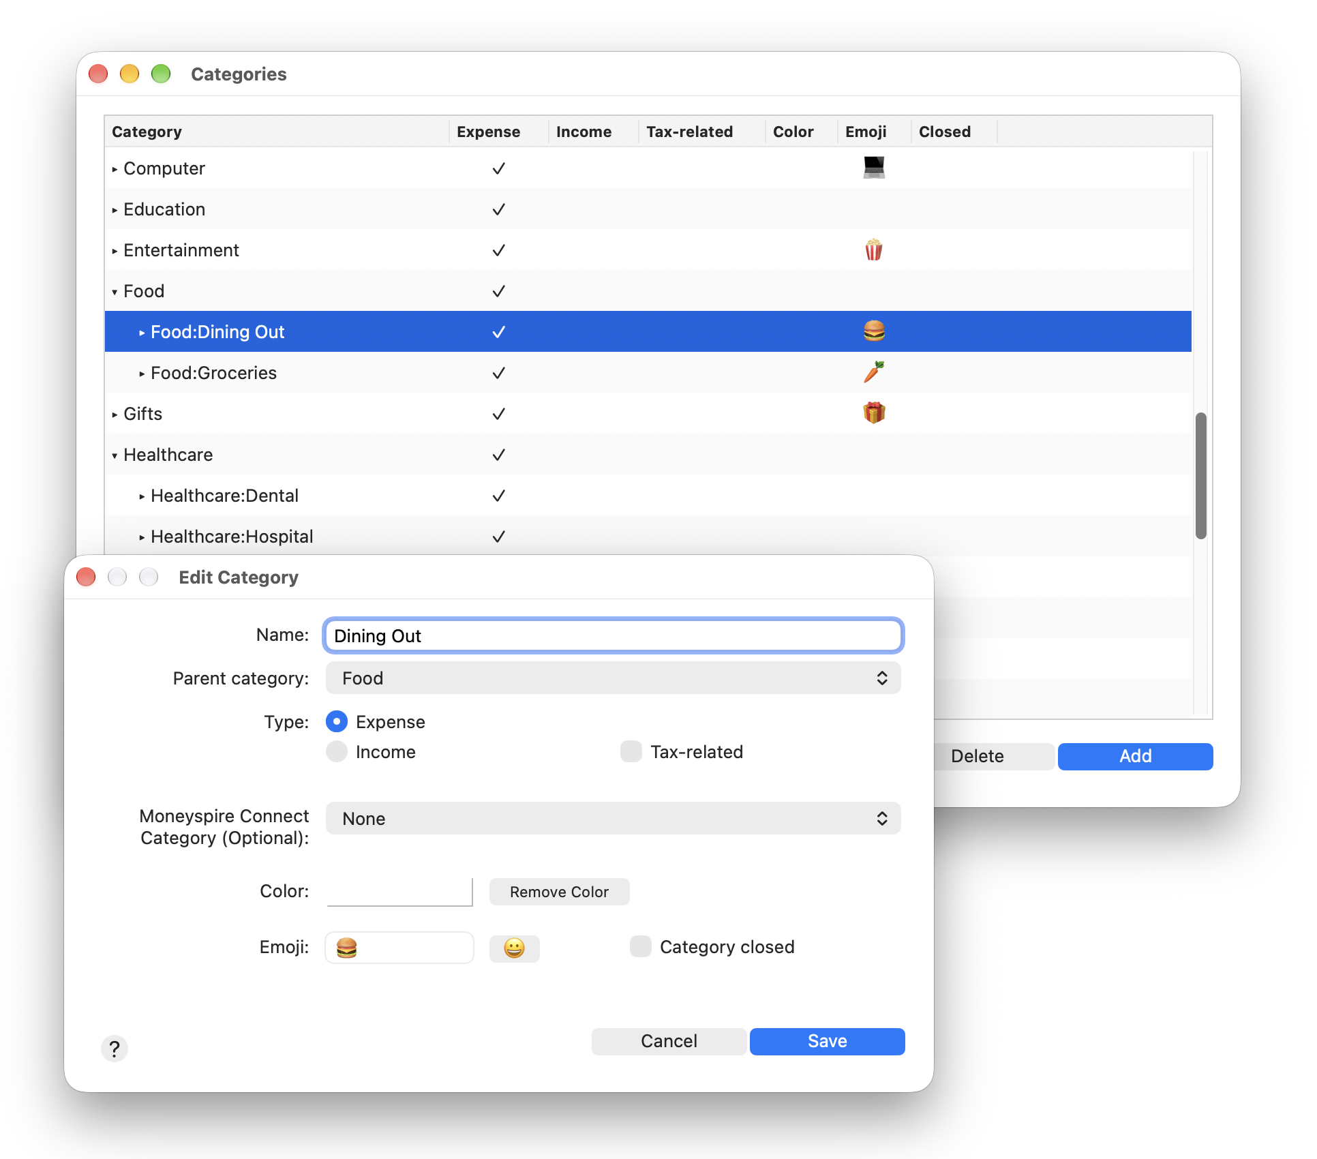Viewport: 1317px width, 1159px height.
Task: Enable the Tax-related checkbox
Action: 631,751
